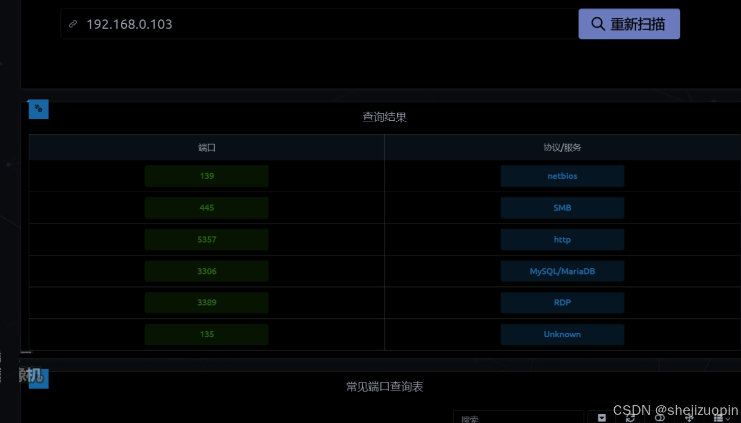Open the caret dropdown button next to search
The width and height of the screenshot is (741, 423).
602,417
